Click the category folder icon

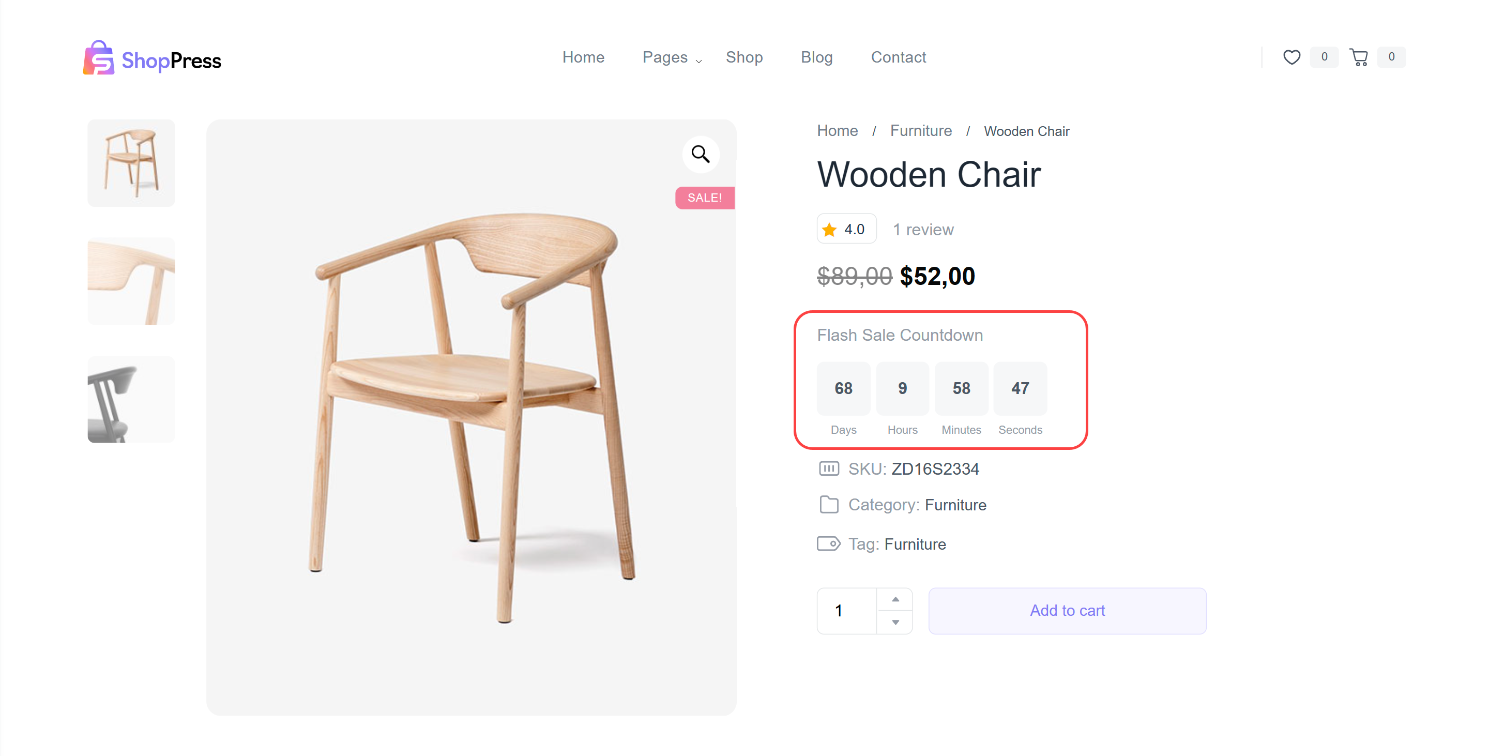[x=829, y=505]
